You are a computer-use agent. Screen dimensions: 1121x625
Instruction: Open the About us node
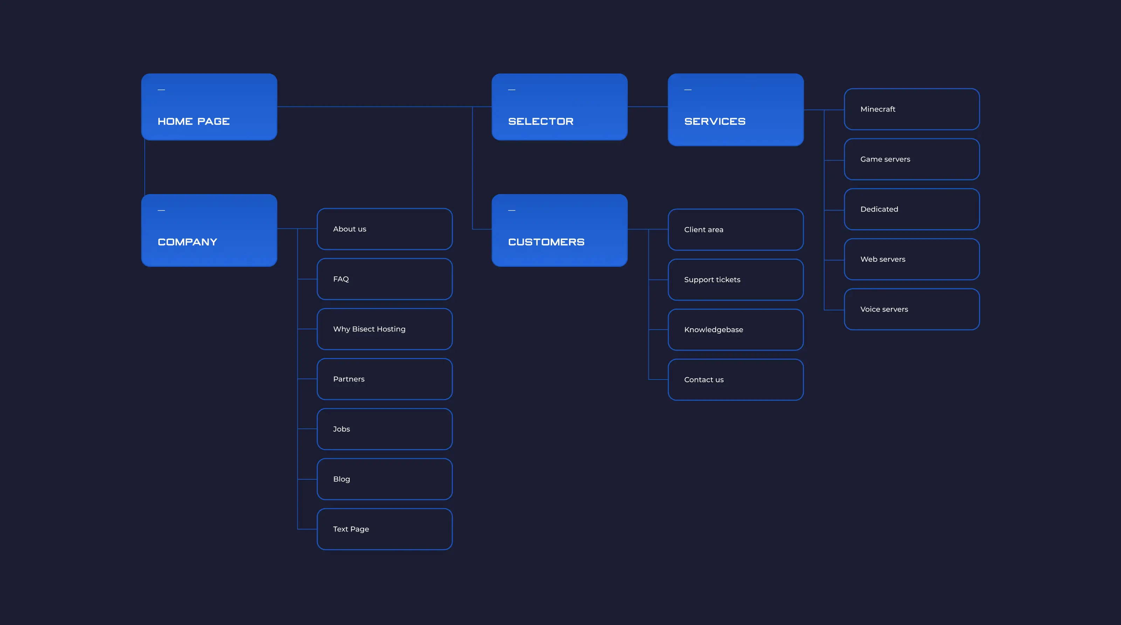385,229
